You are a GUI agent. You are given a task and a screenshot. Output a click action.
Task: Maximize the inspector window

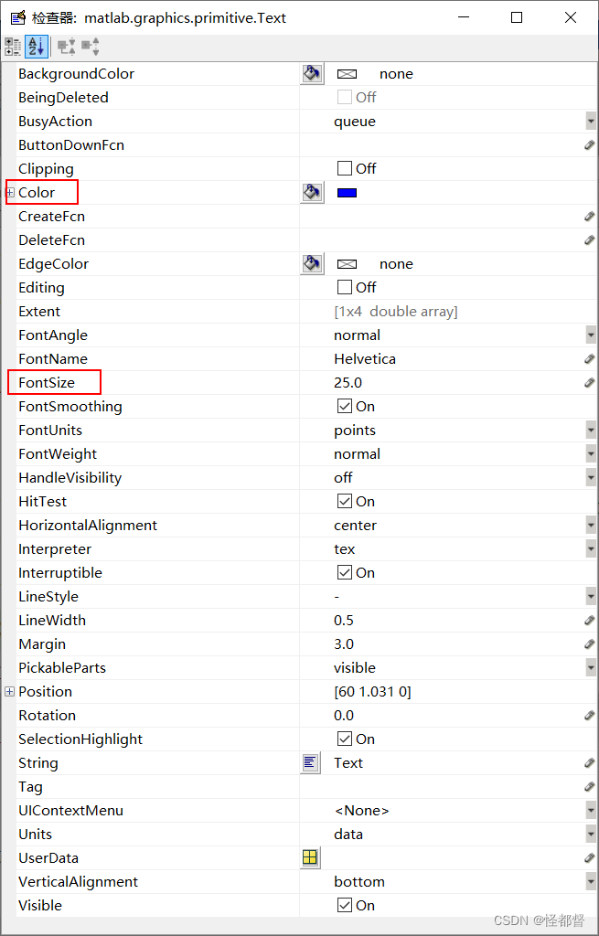click(x=517, y=17)
